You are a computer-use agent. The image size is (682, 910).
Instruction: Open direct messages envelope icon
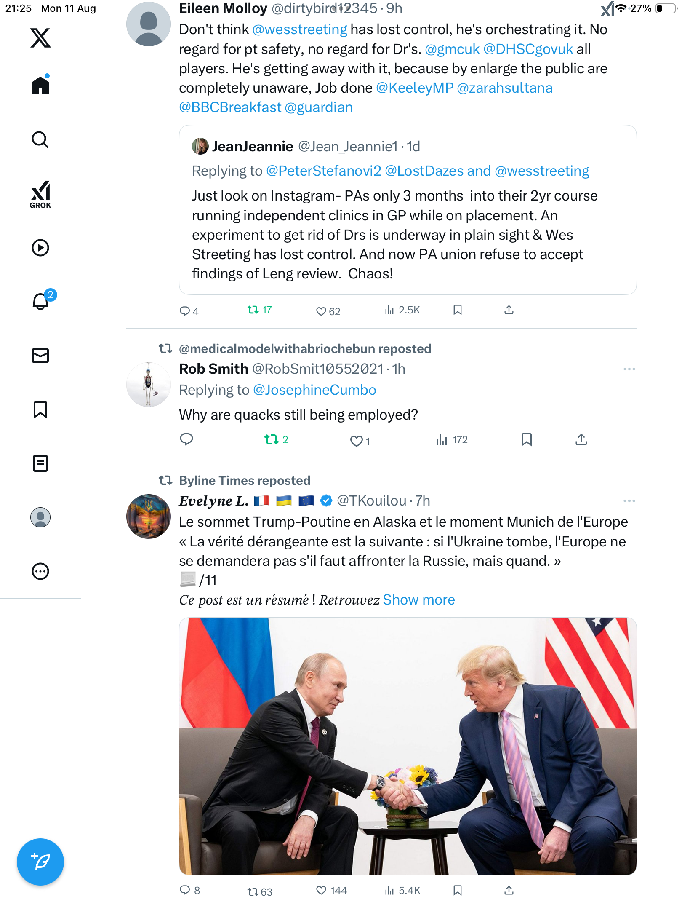pos(40,356)
